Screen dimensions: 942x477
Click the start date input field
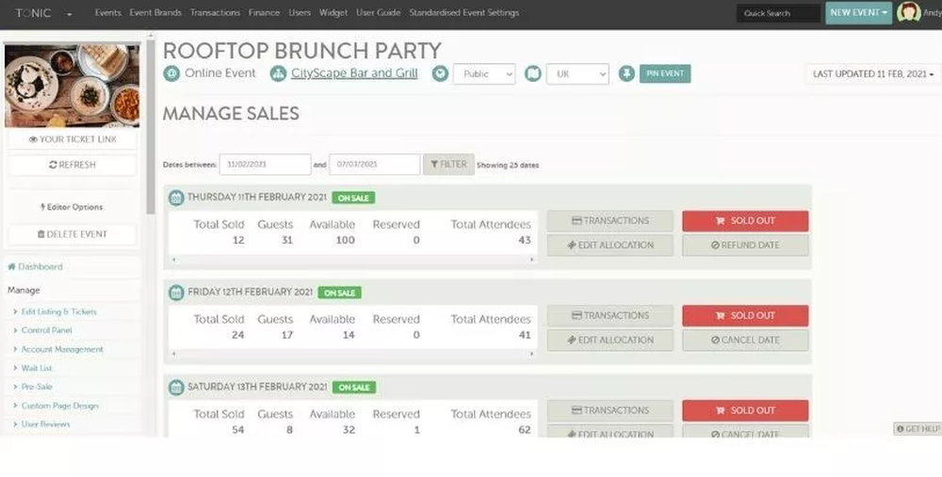click(x=265, y=165)
